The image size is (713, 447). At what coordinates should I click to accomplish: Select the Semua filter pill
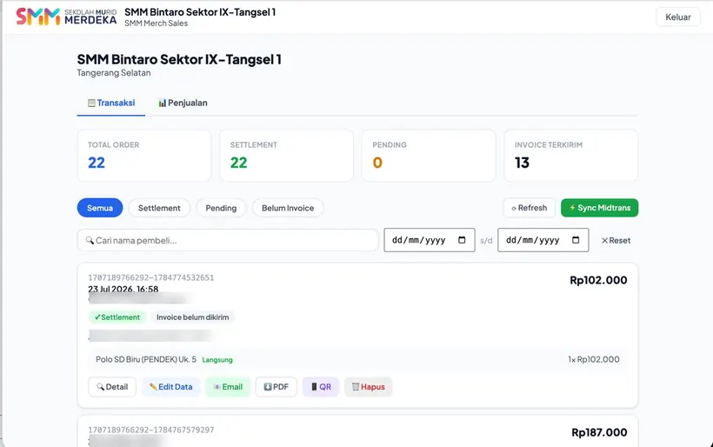pyautogui.click(x=100, y=208)
